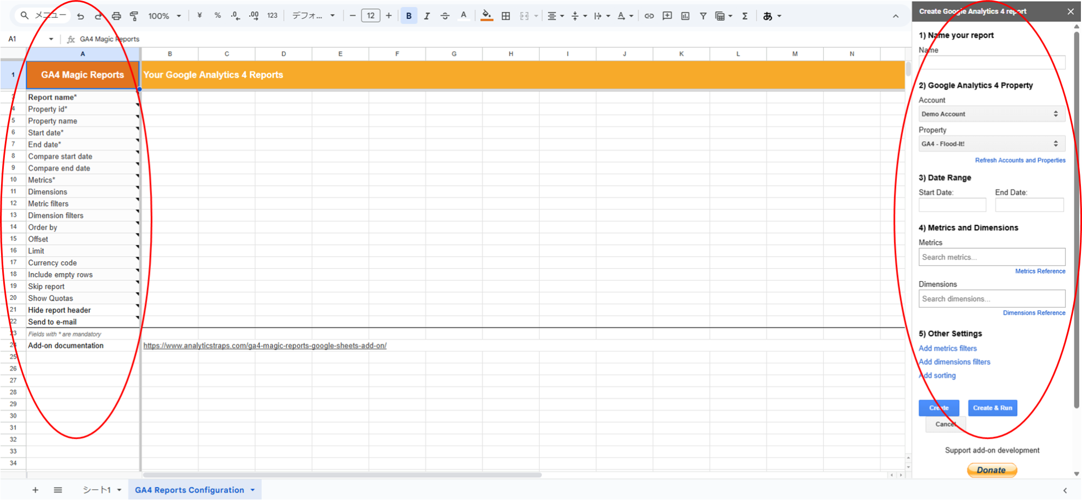The height and width of the screenshot is (500, 1082).
Task: Click the Search dimensions field
Action: (992, 298)
